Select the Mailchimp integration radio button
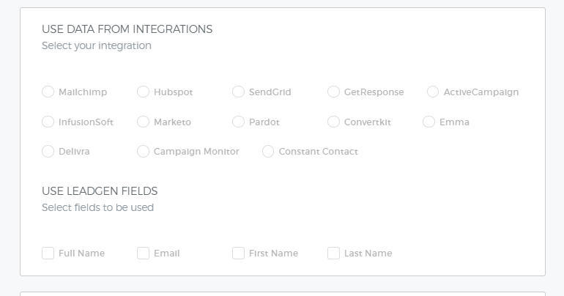This screenshot has height=296, width=564. coord(48,92)
